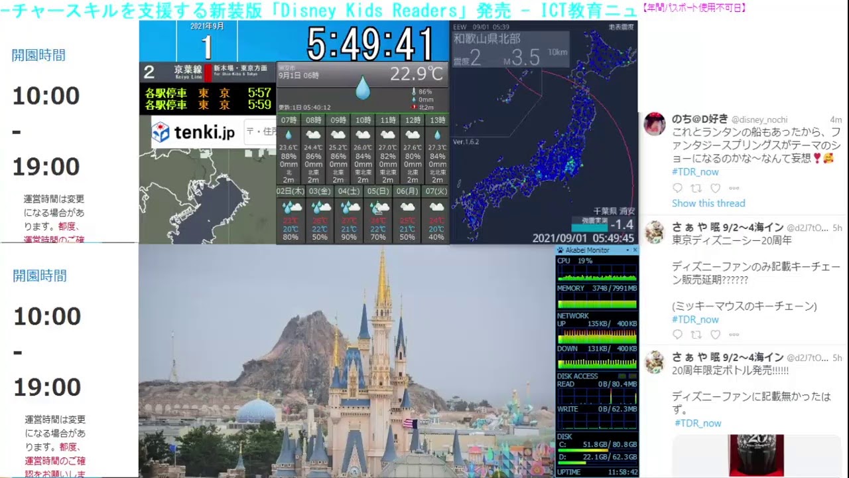Open avatar on the 20周年限定ボトル発売 tweet
849x478 pixels.
[x=655, y=362]
